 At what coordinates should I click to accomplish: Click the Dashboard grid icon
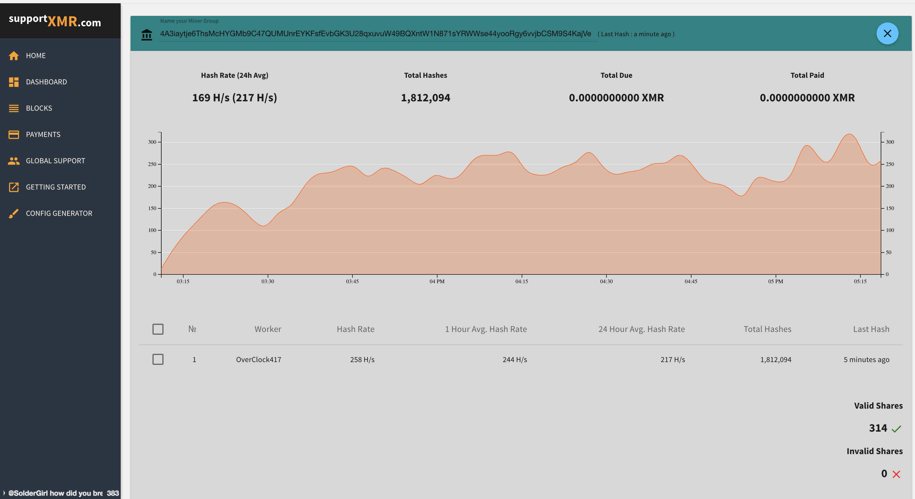point(13,82)
